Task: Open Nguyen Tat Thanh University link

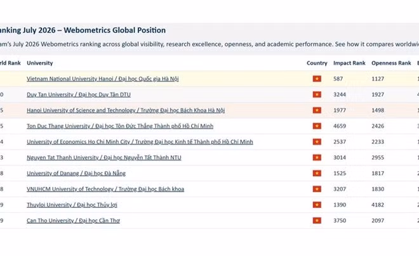Action: coord(104,157)
